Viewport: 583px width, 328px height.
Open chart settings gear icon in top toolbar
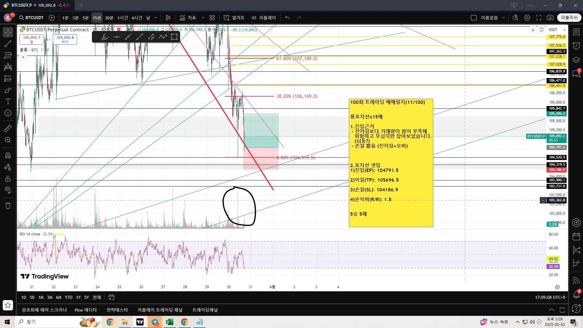pos(527,18)
